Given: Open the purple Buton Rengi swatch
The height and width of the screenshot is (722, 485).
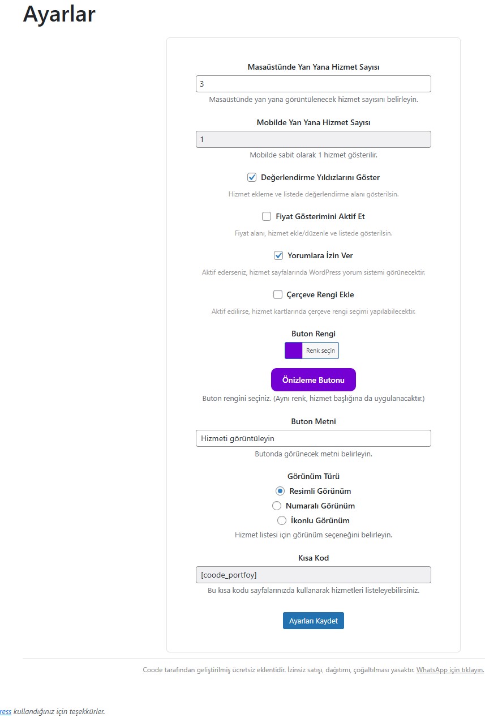Looking at the screenshot, I should (294, 351).
